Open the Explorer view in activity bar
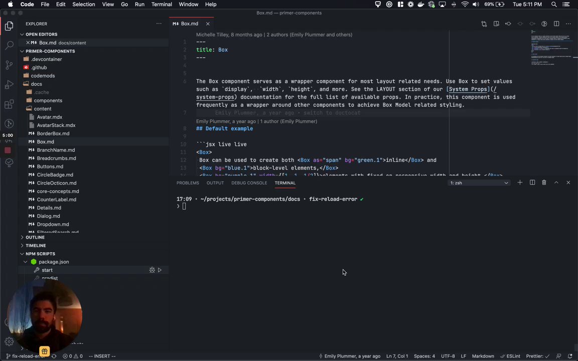The image size is (578, 361). (9, 26)
